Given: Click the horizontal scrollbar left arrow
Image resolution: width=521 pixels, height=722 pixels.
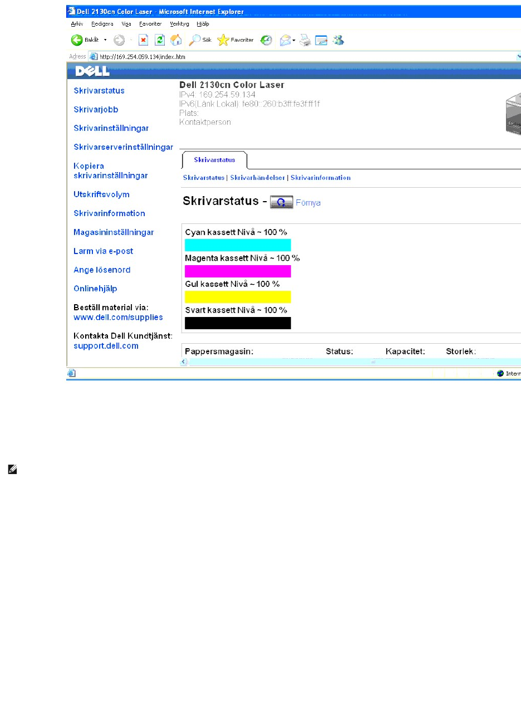Looking at the screenshot, I should (x=184, y=362).
